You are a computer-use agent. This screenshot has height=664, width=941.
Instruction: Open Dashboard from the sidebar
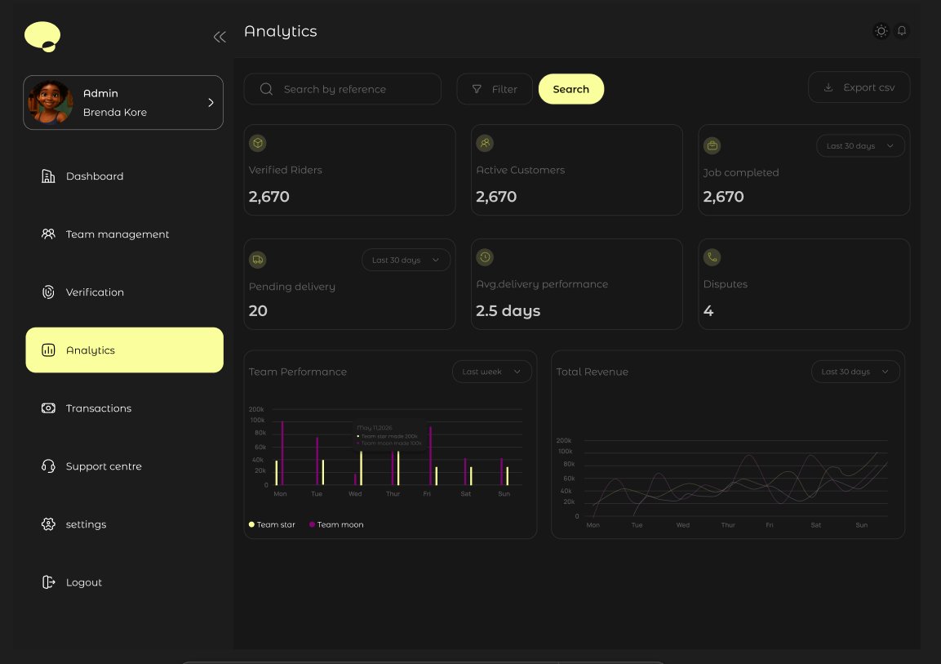(x=94, y=176)
